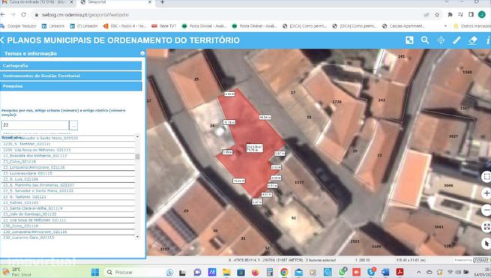This screenshot has width=491, height=278.
Task: Open Outros marcadores bookmarks folder
Action: click(472, 26)
